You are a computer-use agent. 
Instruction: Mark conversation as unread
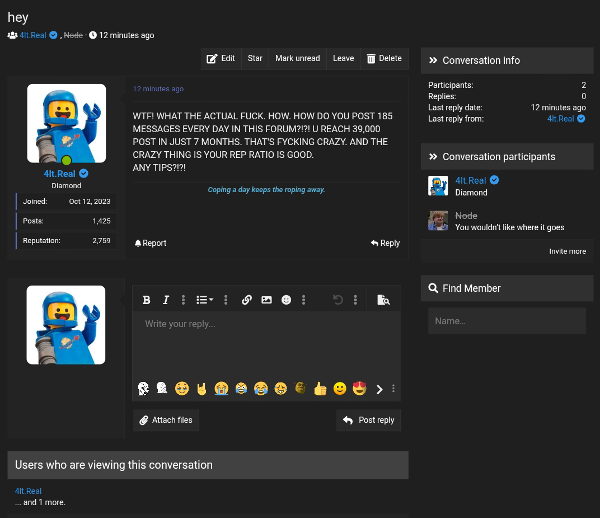(297, 58)
